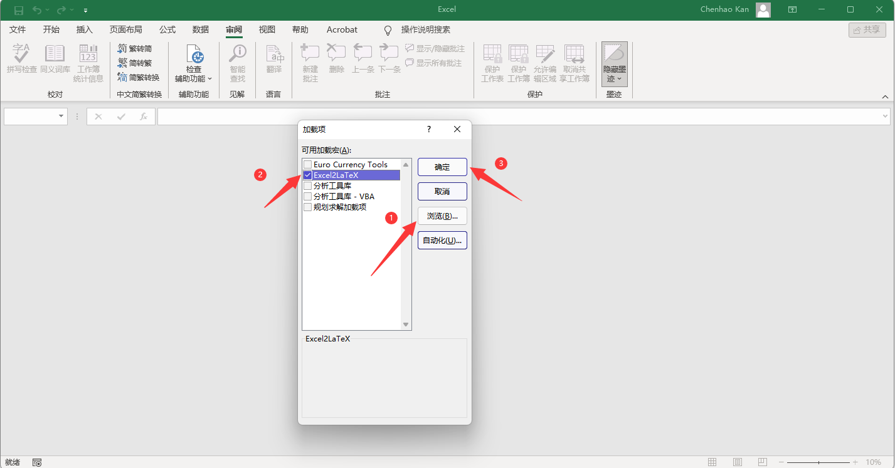This screenshot has height=468, width=895.
Task: Click 取消 to cancel dialog
Action: coord(442,192)
